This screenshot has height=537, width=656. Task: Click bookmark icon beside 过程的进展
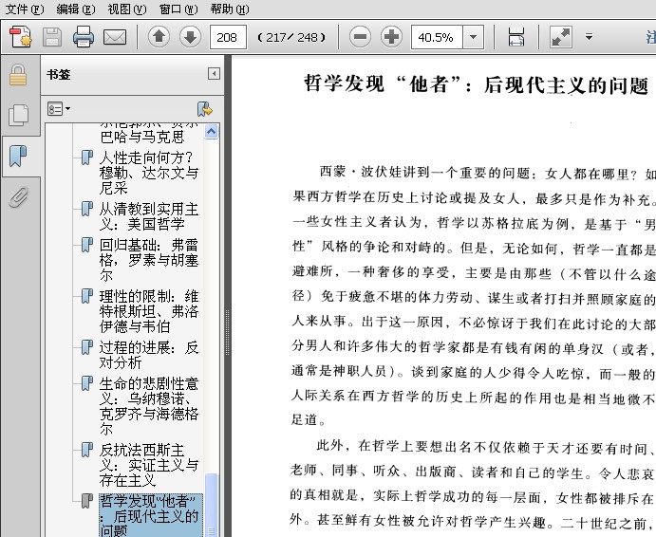click(x=86, y=347)
